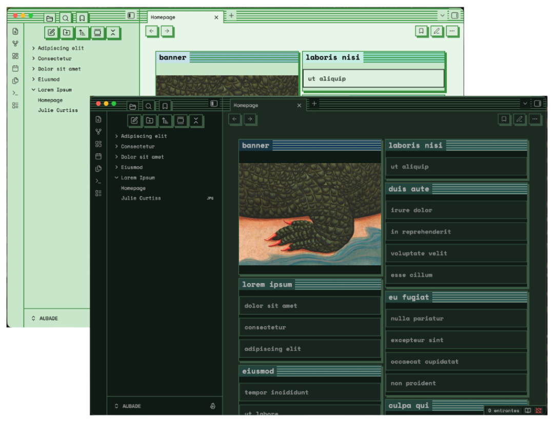Close Homepage tab in dark window

(x=299, y=105)
